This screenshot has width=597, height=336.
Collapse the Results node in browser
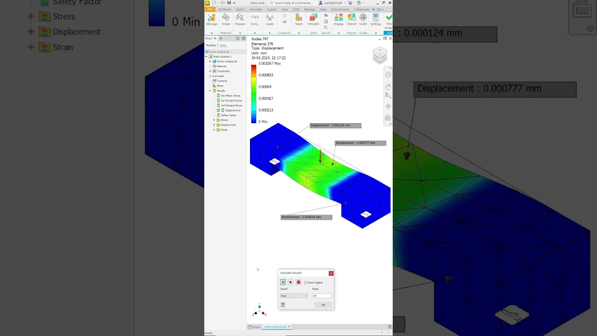point(210,91)
